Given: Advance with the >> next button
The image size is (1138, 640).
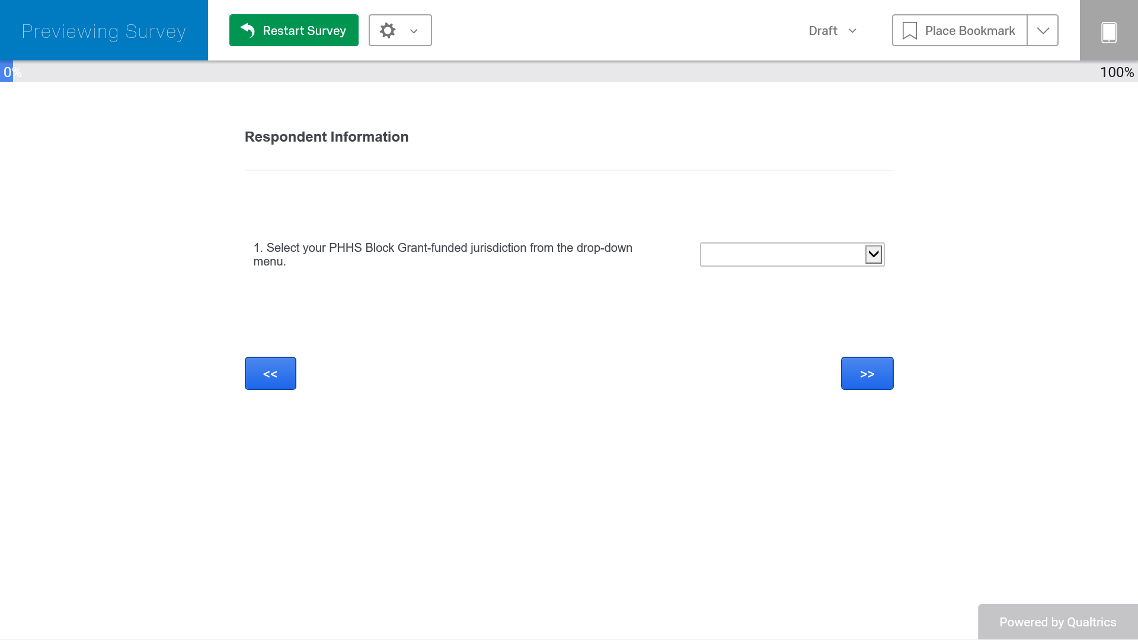Looking at the screenshot, I should point(867,373).
